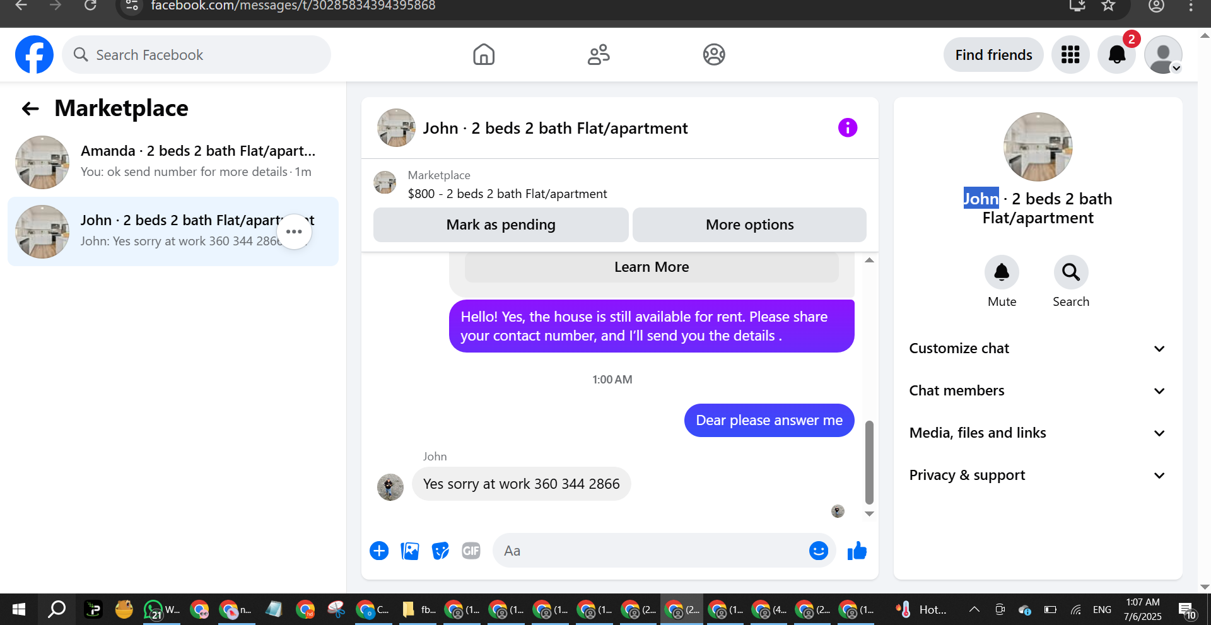The width and height of the screenshot is (1211, 625).
Task: Click the Facebook logo
Action: click(34, 54)
